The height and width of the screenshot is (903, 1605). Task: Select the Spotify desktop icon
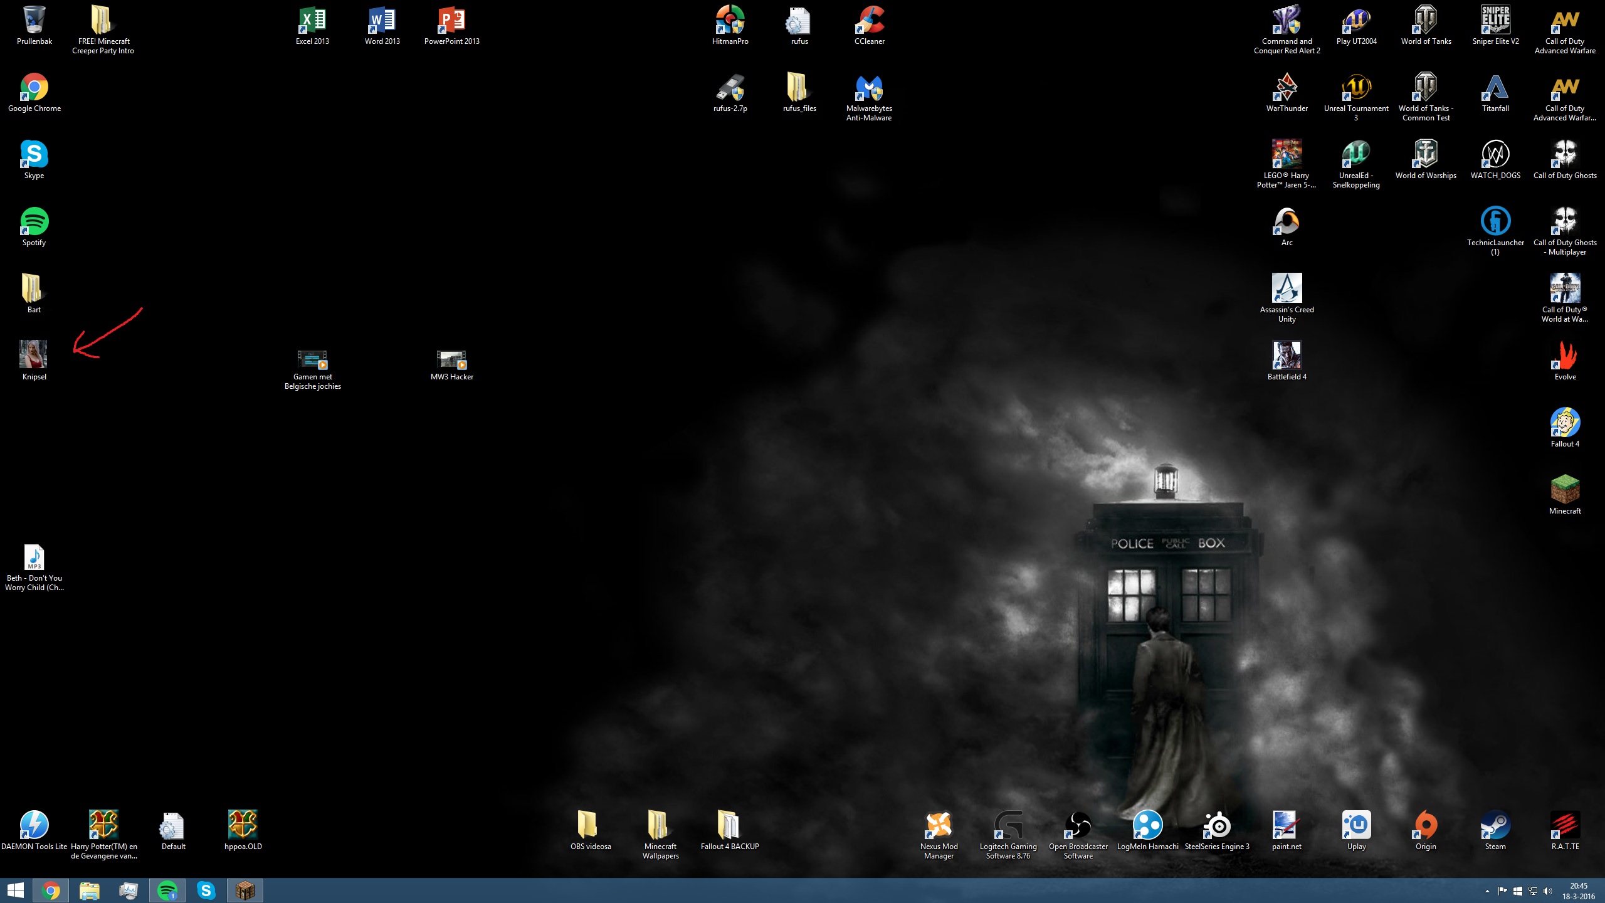[34, 227]
